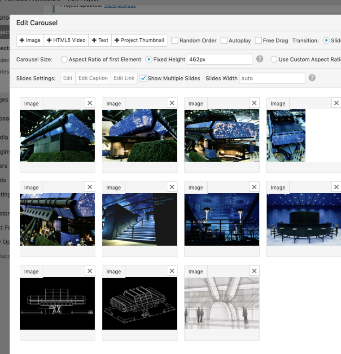Add a new Image to carousel

coord(30,40)
